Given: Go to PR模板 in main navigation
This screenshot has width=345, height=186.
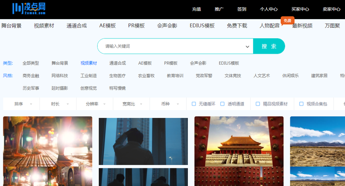Looking at the screenshot, I should 137,26.
